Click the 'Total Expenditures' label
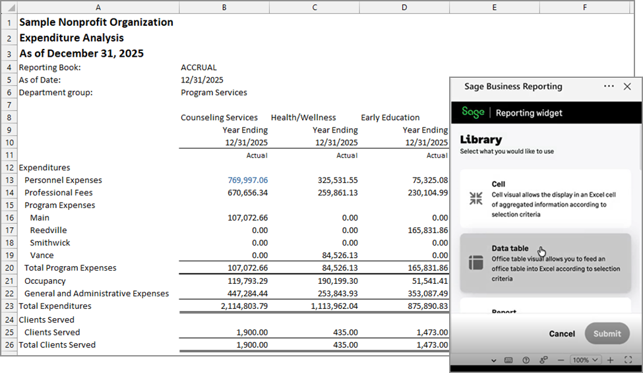This screenshot has width=643, height=373. tap(55, 306)
